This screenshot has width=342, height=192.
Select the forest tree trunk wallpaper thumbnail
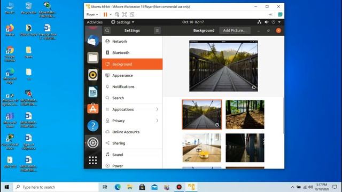[245, 115]
